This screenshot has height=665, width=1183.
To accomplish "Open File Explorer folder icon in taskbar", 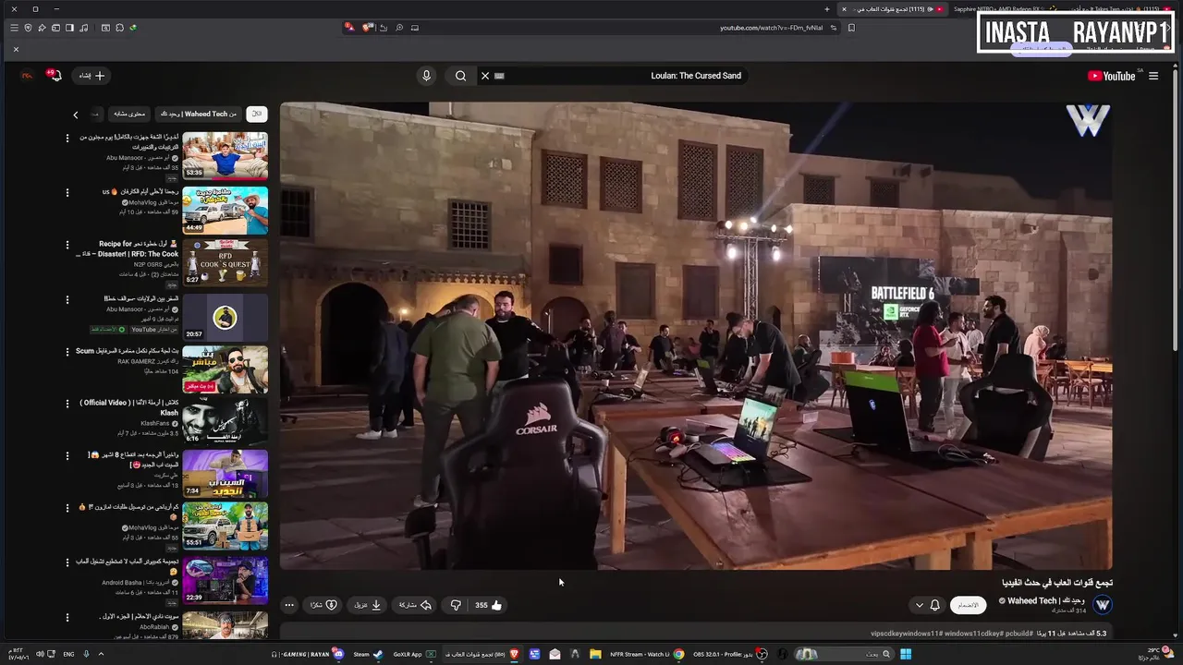I will click(595, 654).
